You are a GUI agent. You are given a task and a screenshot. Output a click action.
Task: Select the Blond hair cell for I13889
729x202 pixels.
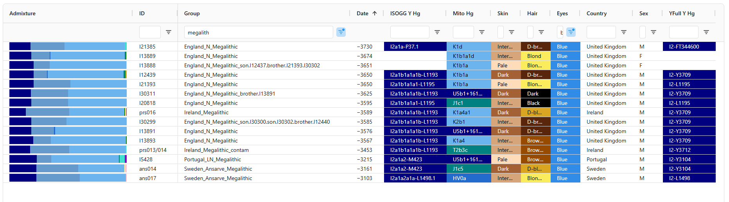pos(535,56)
